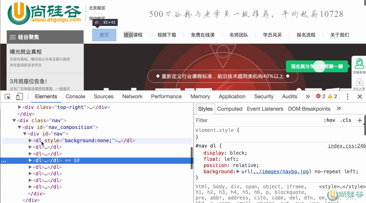
Task: Expand the top-right div node
Action: click(20, 107)
